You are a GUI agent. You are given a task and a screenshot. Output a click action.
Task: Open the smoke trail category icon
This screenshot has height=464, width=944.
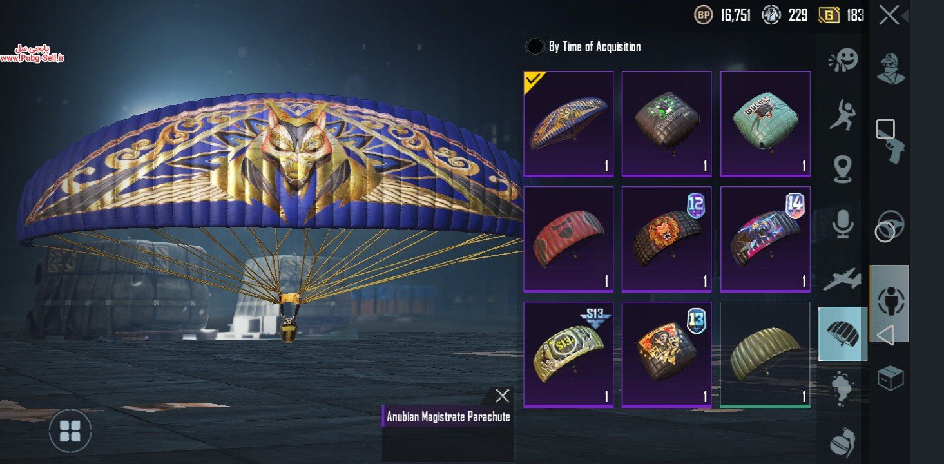tap(842, 388)
